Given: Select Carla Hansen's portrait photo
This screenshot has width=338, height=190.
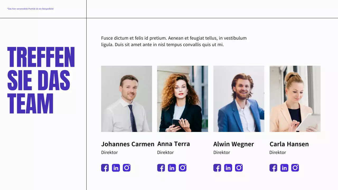Looking at the screenshot, I should 295,99.
